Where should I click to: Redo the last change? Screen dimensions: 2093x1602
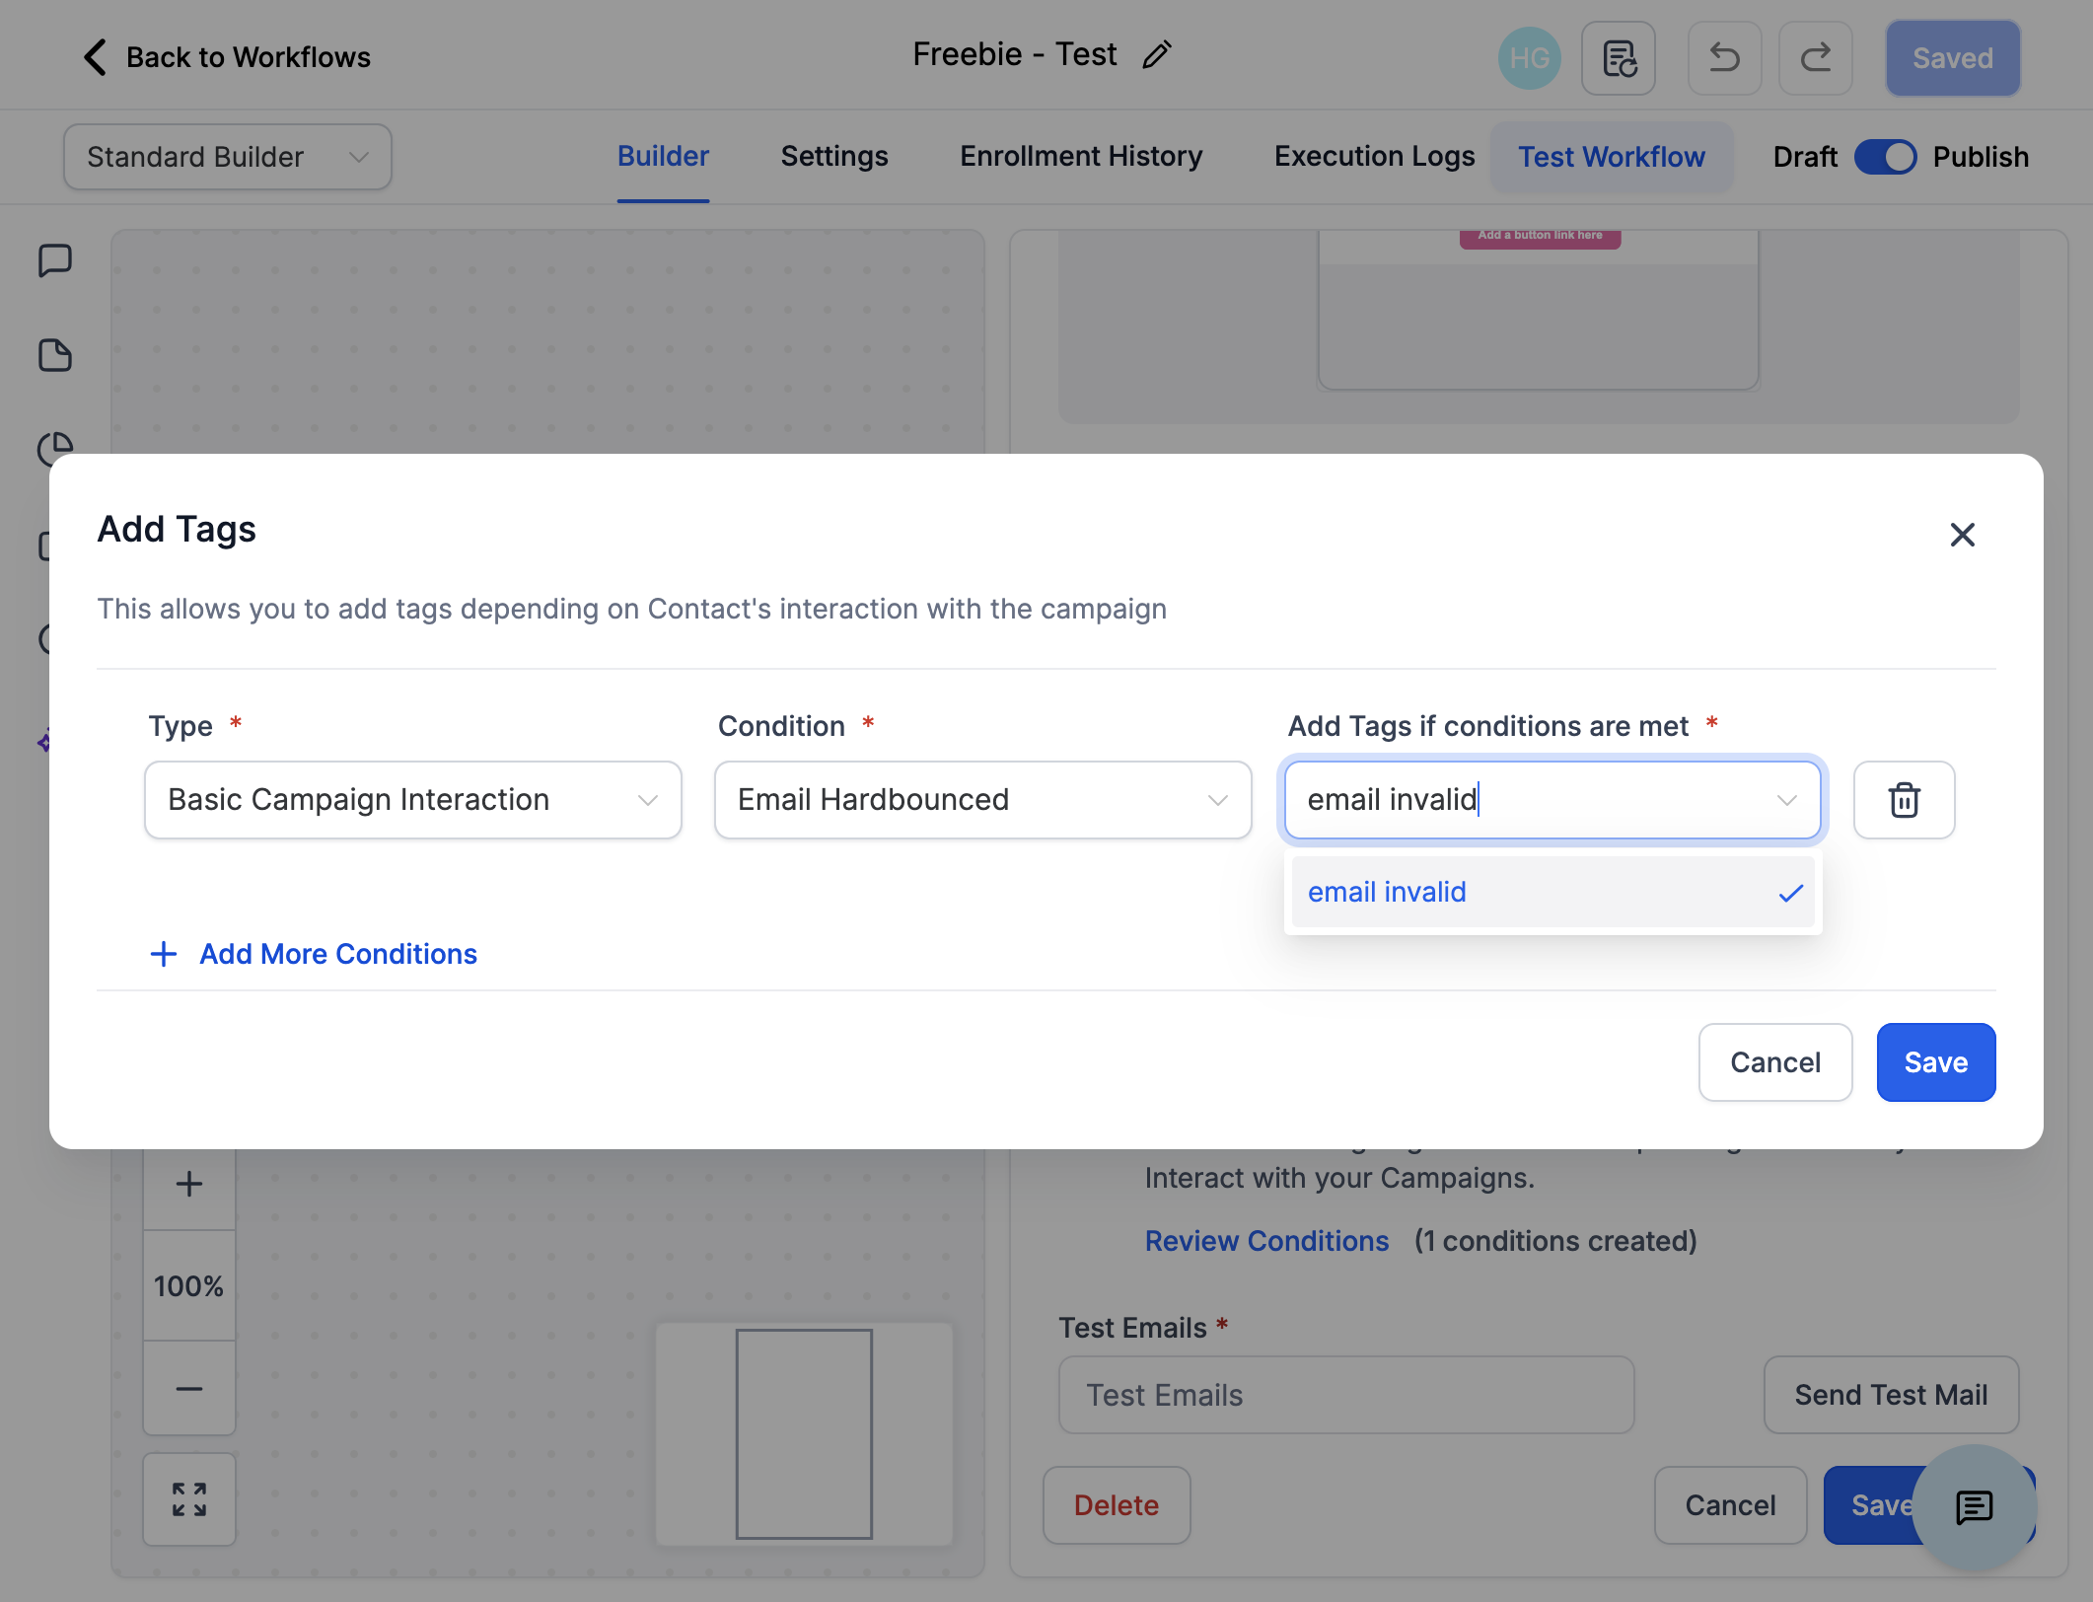coord(1816,58)
